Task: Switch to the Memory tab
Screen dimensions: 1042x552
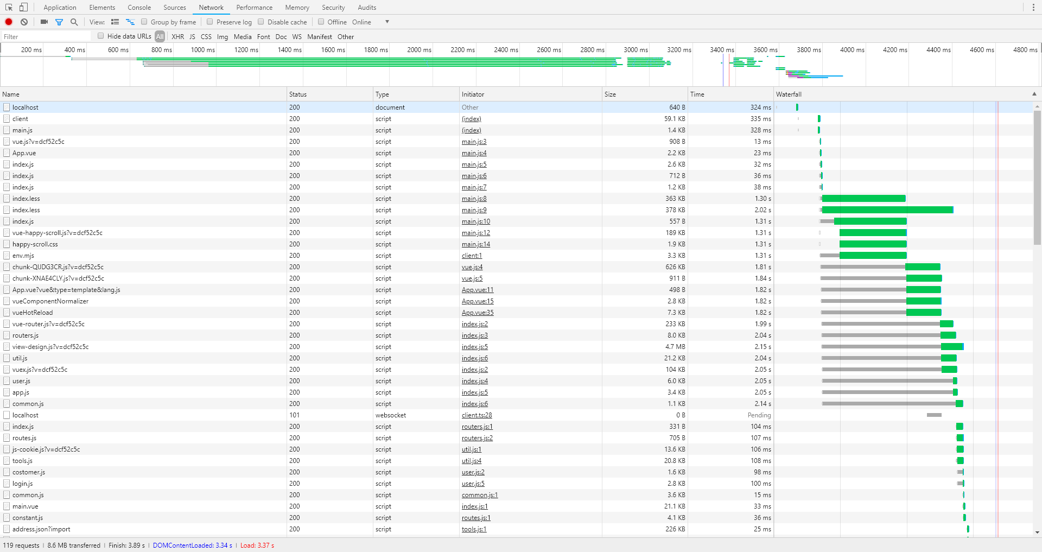Action: 297,8
